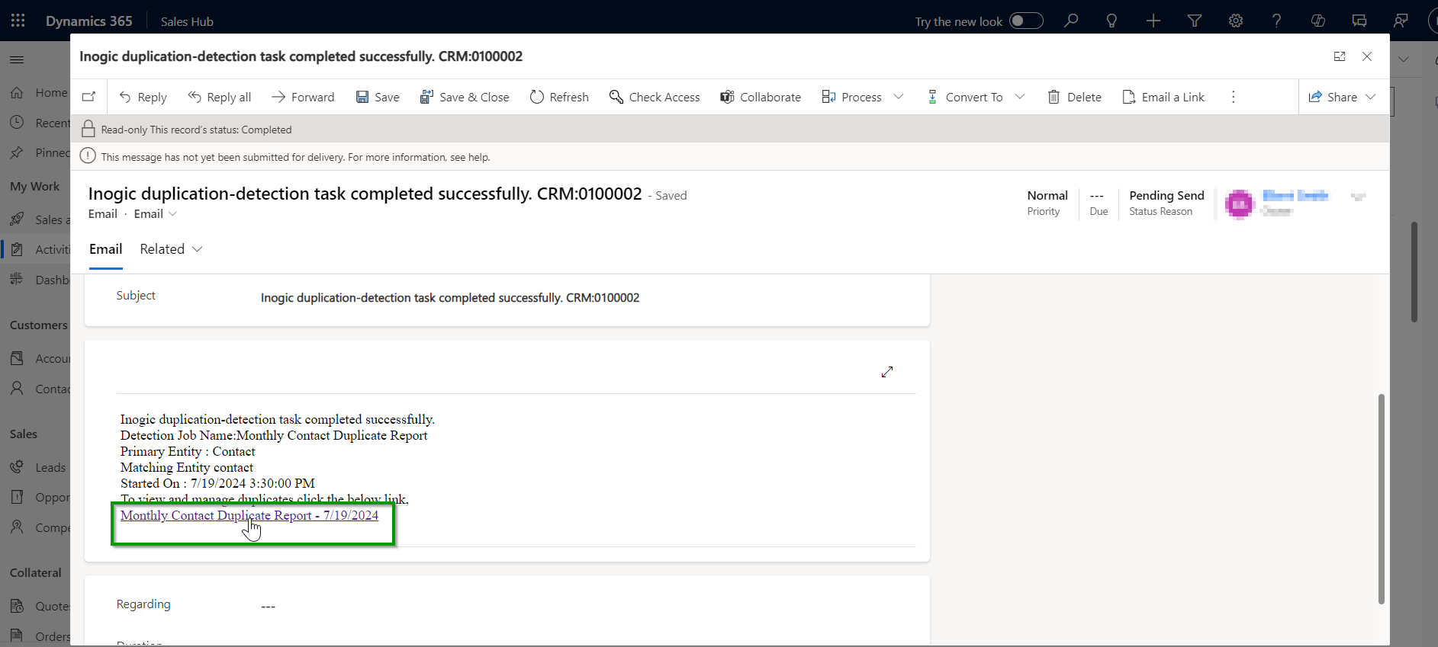This screenshot has width=1438, height=647.
Task: Click the Process command
Action: pyautogui.click(x=851, y=97)
